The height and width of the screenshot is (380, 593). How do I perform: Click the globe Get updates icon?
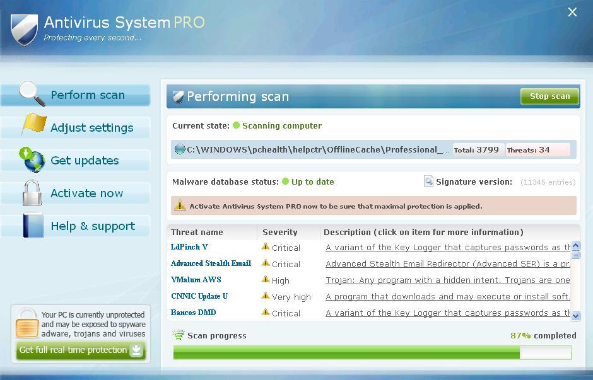32,159
